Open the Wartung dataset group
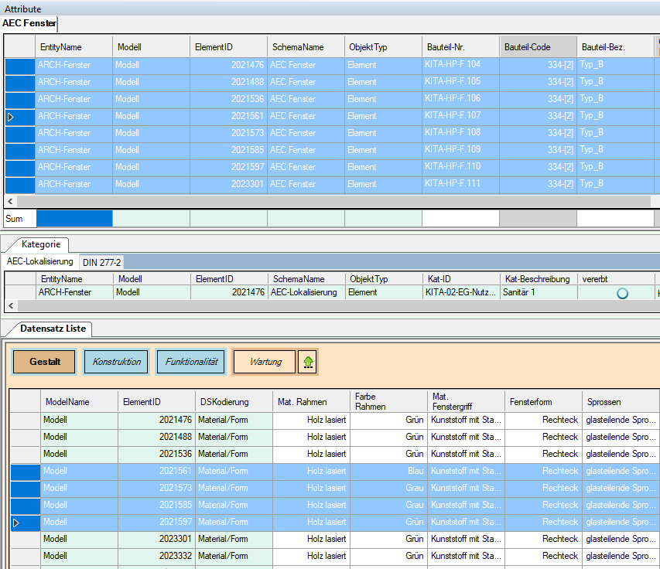 pyautogui.click(x=265, y=362)
